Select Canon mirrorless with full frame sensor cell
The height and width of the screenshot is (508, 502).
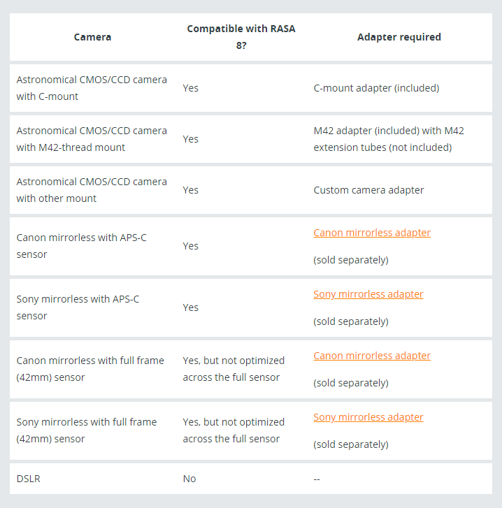[x=90, y=369]
